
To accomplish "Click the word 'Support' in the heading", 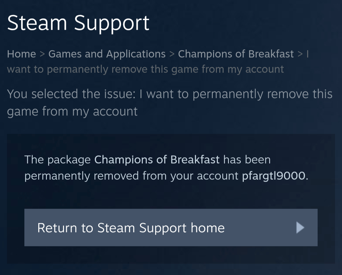I will point(111,23).
